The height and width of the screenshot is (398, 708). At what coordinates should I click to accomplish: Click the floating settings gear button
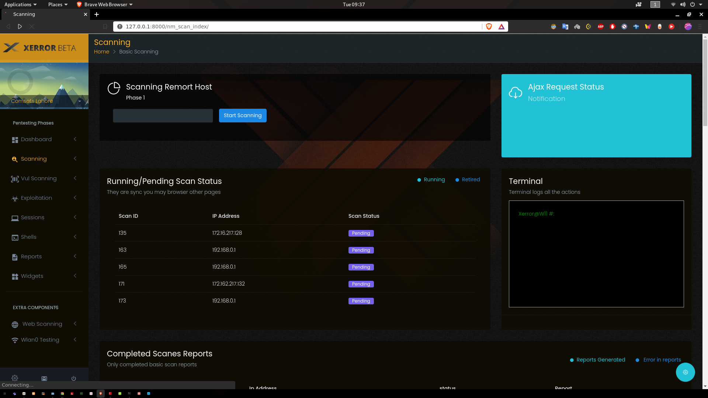point(685,372)
